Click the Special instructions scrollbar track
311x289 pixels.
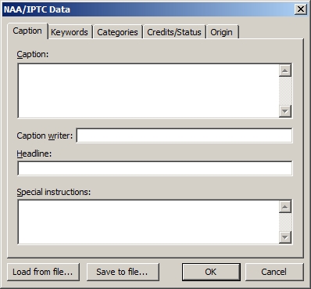click(x=285, y=222)
